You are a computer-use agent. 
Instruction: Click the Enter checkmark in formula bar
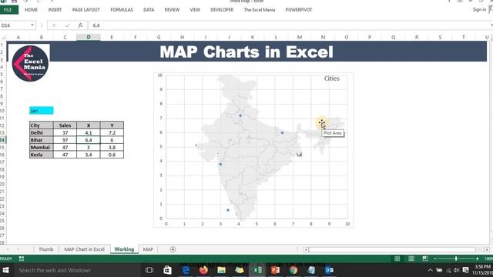point(67,25)
